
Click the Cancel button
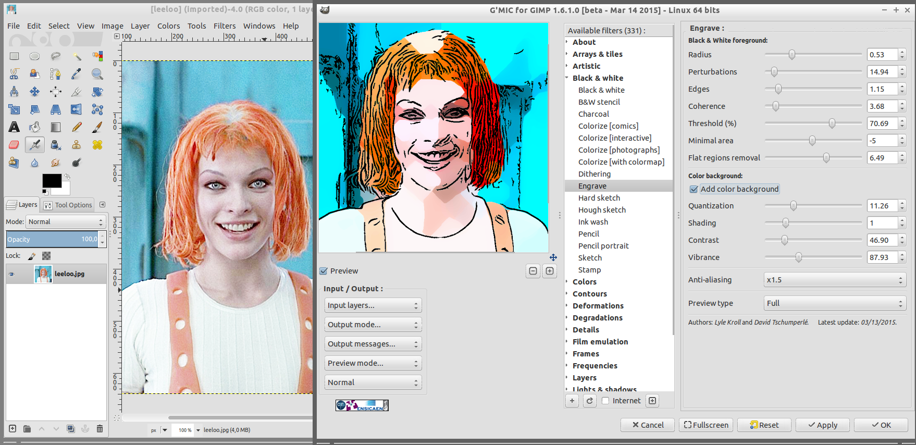[x=648, y=425]
